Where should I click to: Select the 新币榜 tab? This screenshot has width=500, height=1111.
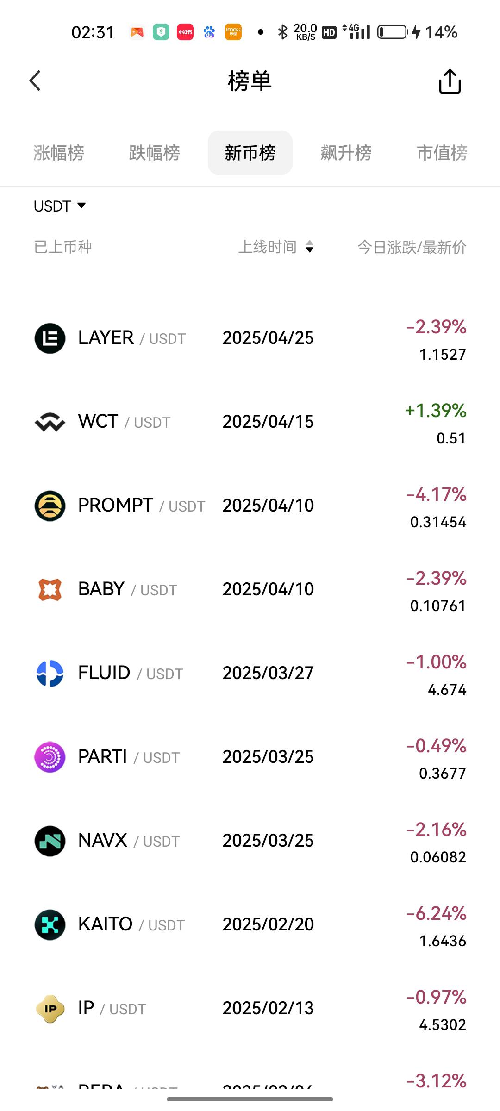(x=250, y=153)
